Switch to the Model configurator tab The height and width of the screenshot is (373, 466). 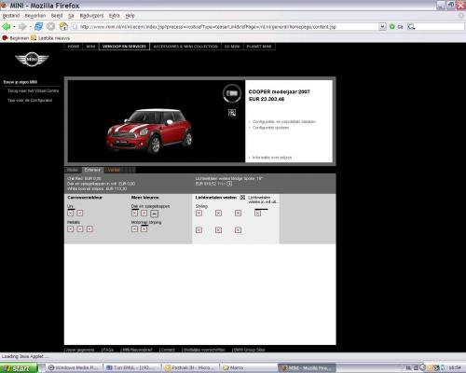[x=73, y=170]
